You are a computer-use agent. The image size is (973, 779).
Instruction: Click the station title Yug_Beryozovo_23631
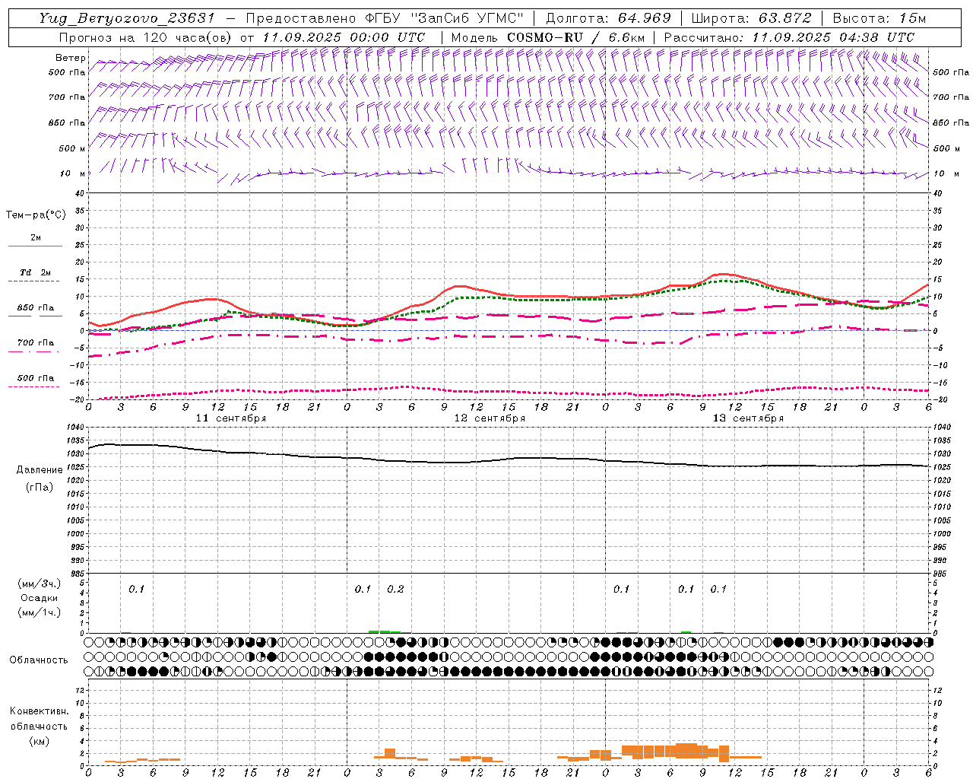coord(127,18)
